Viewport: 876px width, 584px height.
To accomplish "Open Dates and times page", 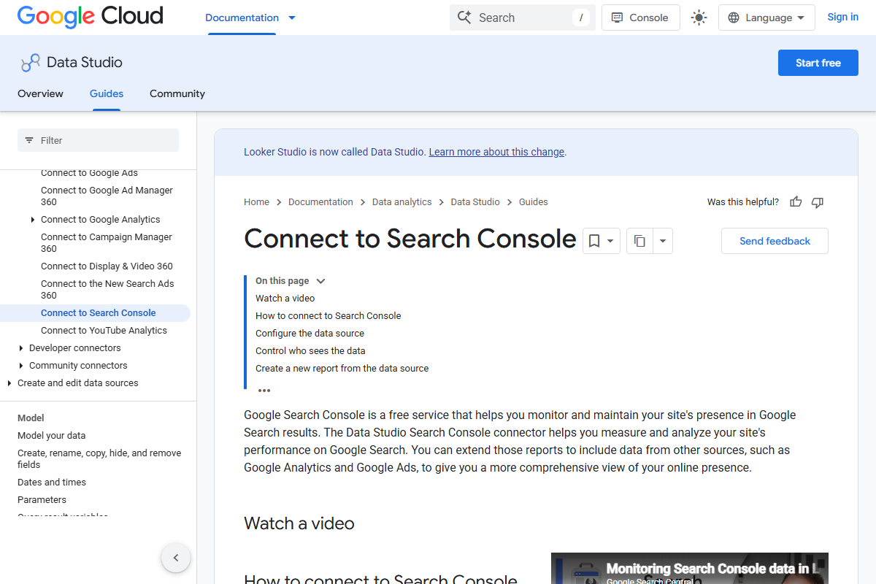I will pyautogui.click(x=52, y=483).
